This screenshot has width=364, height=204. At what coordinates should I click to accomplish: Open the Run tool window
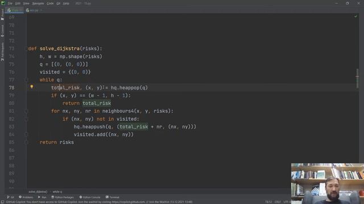coord(42,197)
